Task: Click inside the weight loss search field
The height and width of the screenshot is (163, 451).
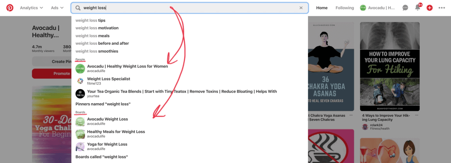Action: coord(190,8)
